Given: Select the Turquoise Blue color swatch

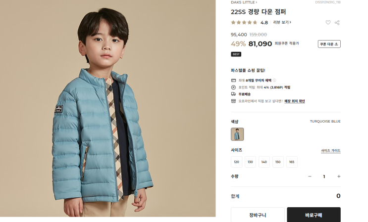Looking at the screenshot, I should pyautogui.click(x=237, y=134).
